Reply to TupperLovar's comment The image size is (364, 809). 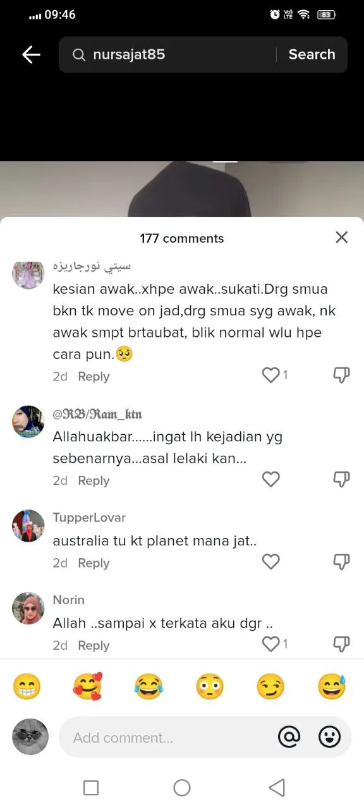tap(94, 563)
